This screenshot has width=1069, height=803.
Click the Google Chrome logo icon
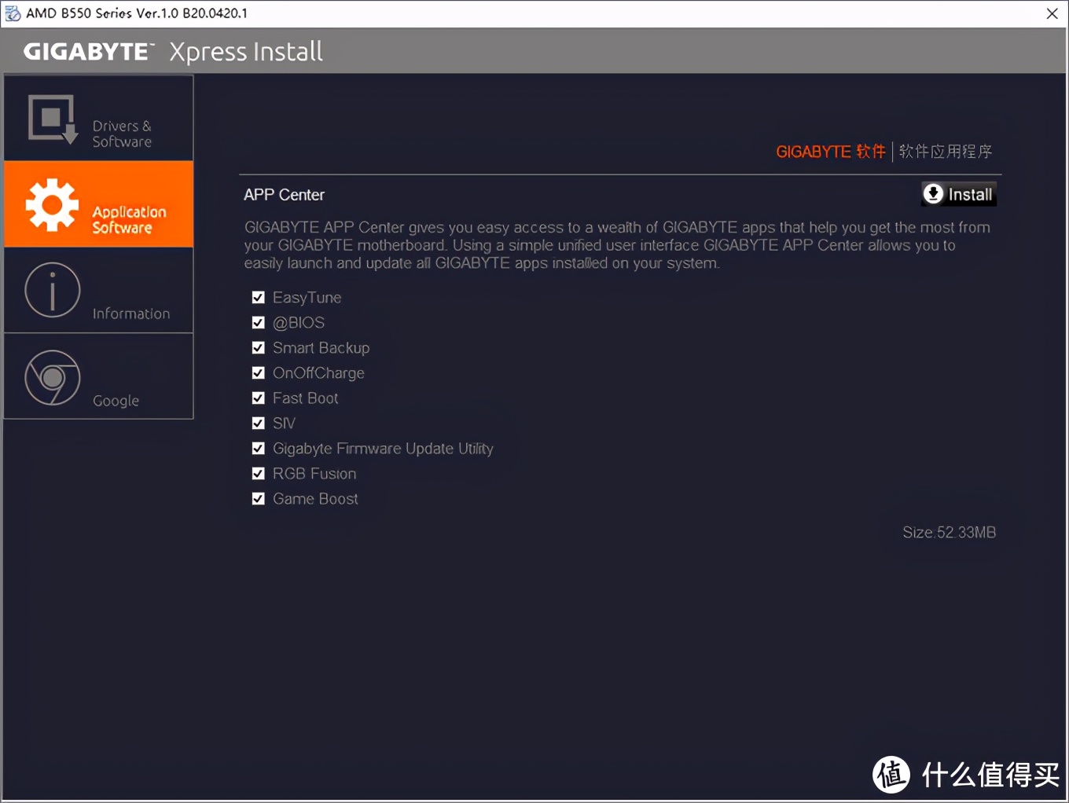53,377
